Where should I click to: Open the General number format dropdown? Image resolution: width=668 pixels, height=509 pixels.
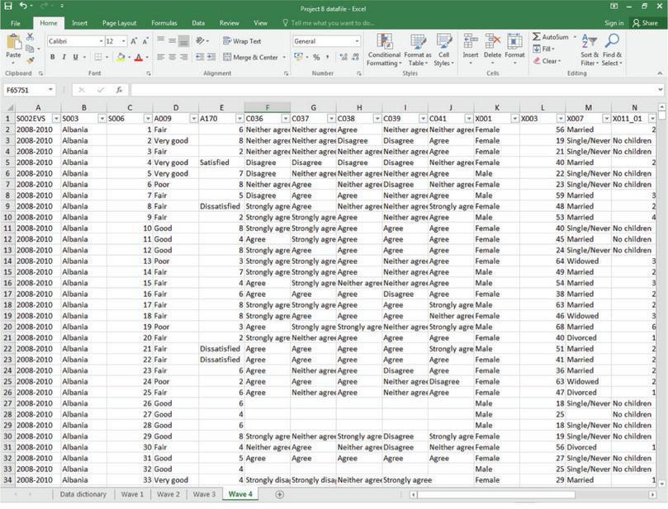(x=357, y=41)
